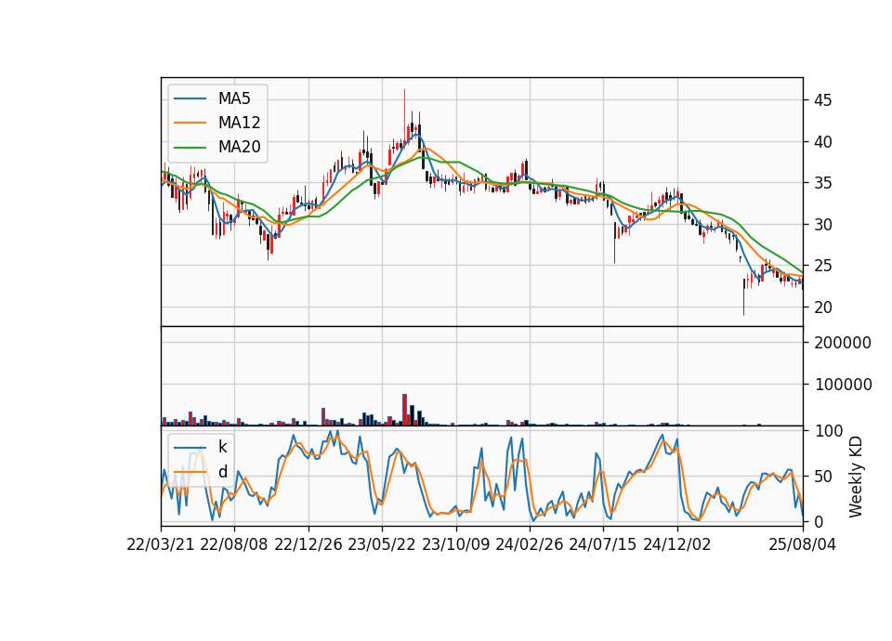The height and width of the screenshot is (641, 892).
Task: Click the 200000 volume axis label
Action: (x=843, y=343)
